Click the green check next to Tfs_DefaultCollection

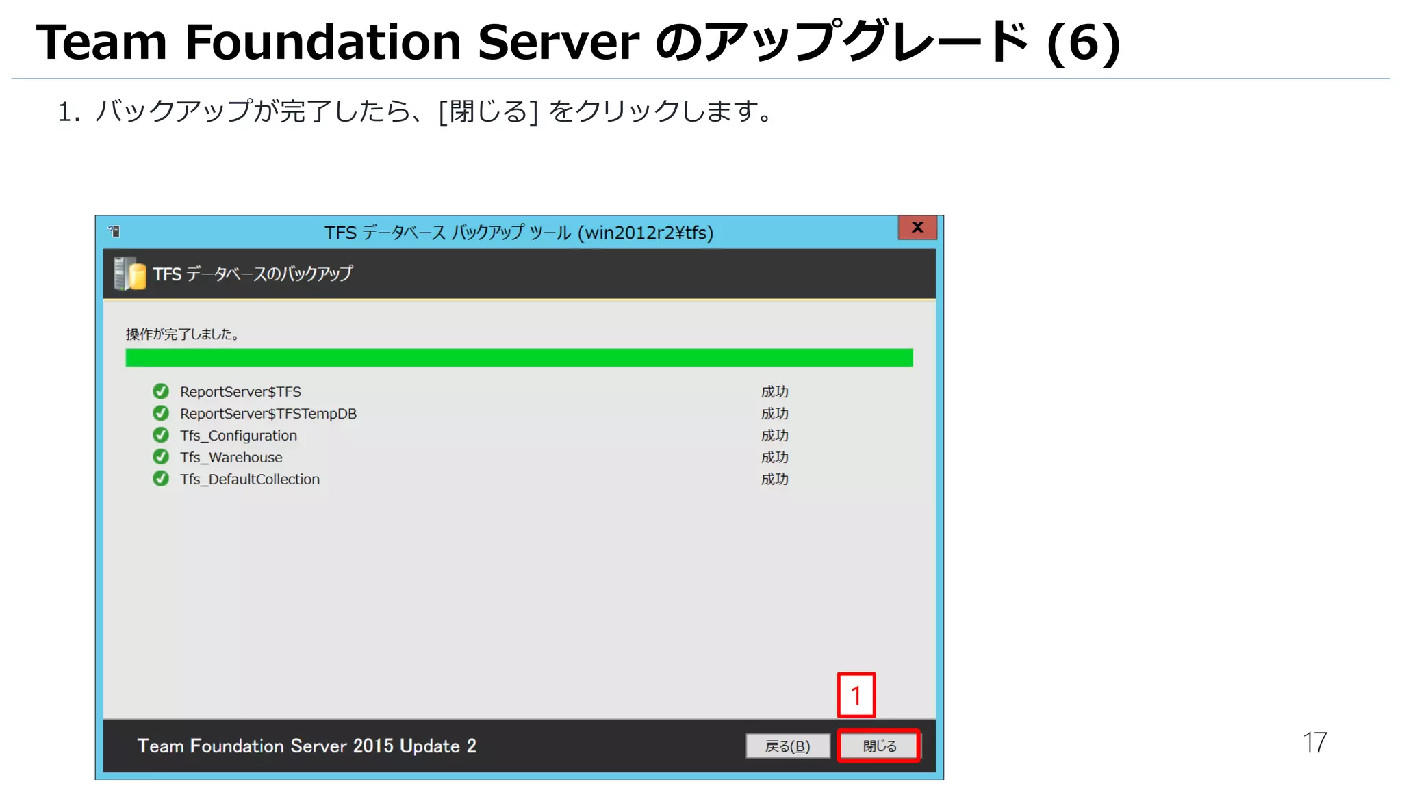pyautogui.click(x=161, y=479)
